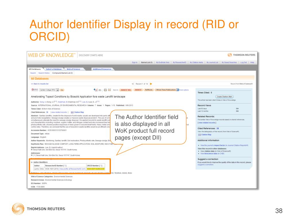This screenshot has height=220, width=294.
Task: Click the Create Citation Alert button
Action: [x=225, y=97]
